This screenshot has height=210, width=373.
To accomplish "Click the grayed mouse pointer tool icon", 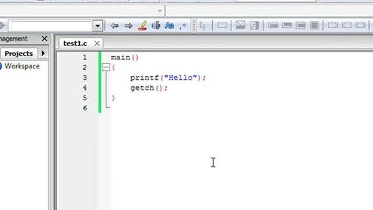I will tap(202, 26).
